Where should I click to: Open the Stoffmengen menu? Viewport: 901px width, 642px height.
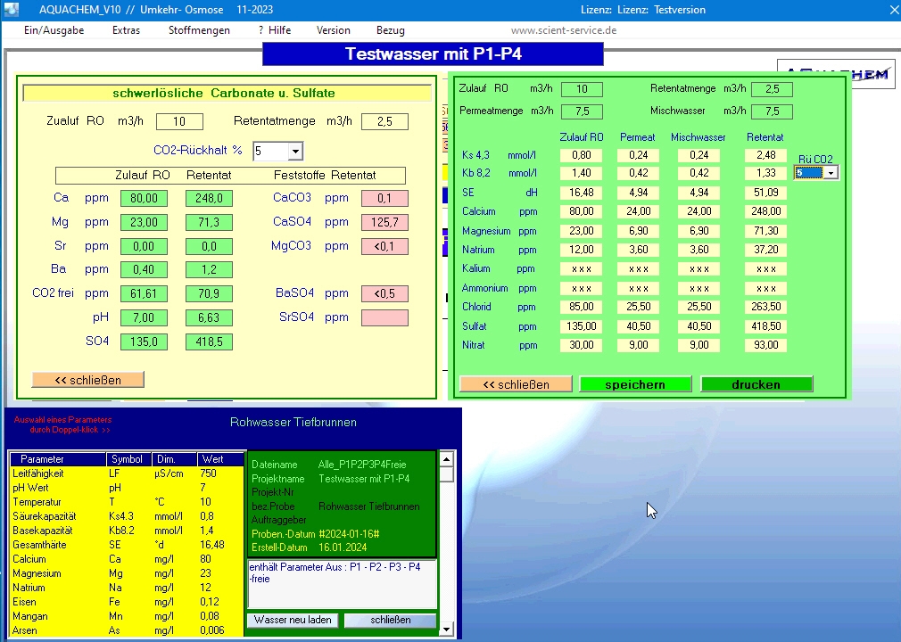pyautogui.click(x=199, y=30)
